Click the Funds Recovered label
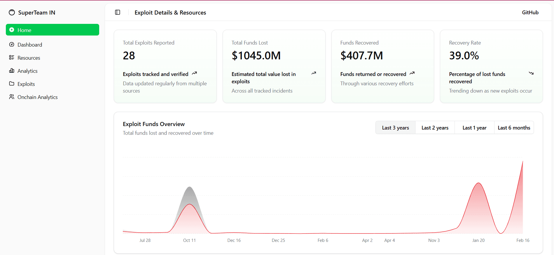Image resolution: width=554 pixels, height=255 pixels. point(359,43)
